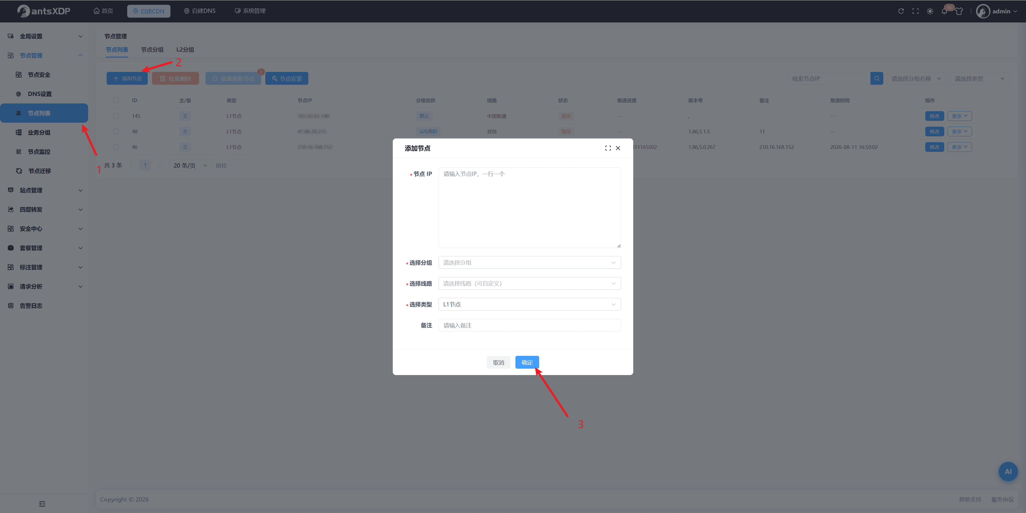Close the 添加节点 dialog
The height and width of the screenshot is (513, 1026).
tap(618, 148)
